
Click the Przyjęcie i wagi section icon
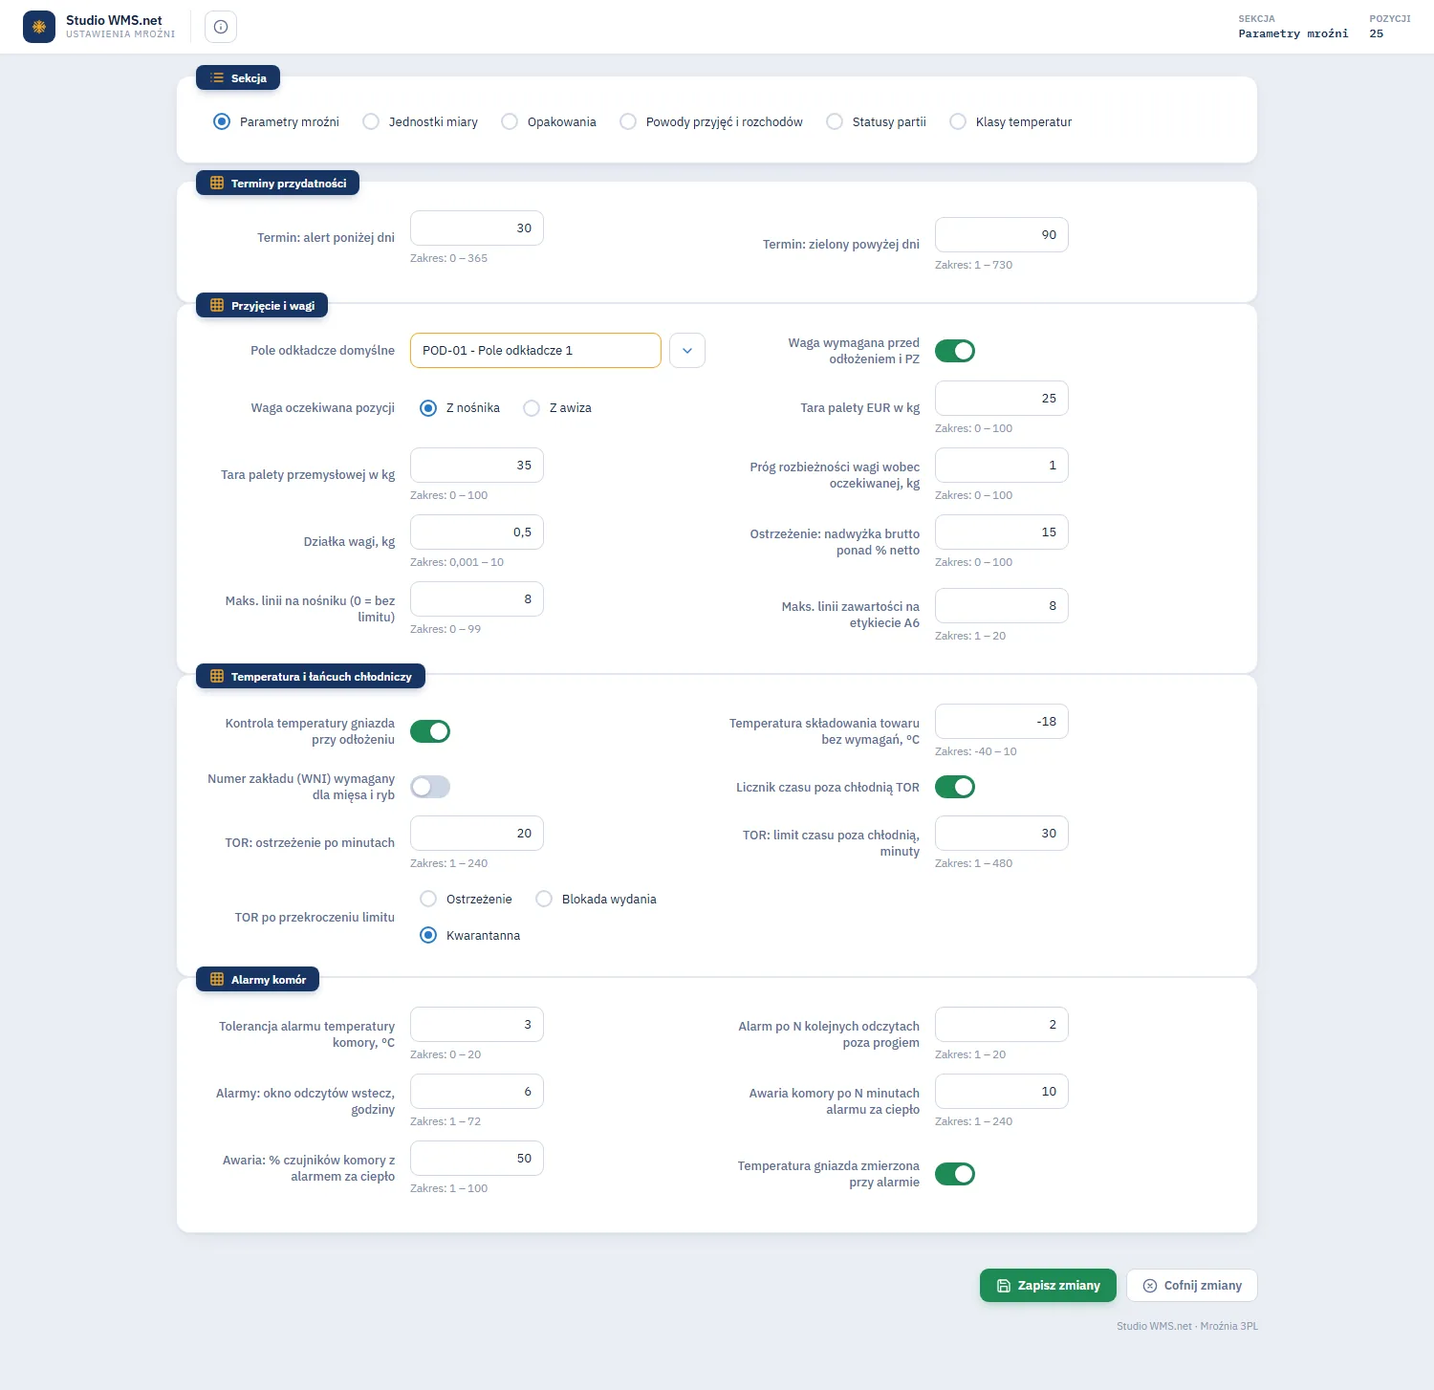[x=217, y=305]
